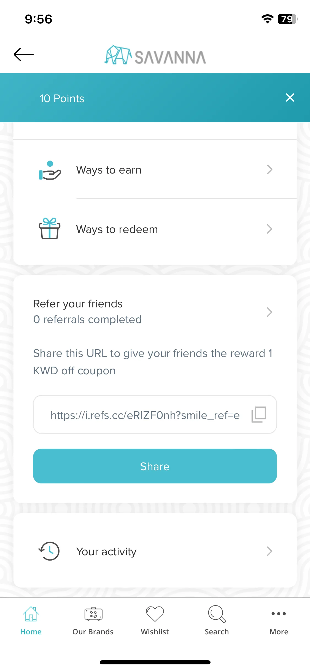Click the clock history activity icon

pos(49,551)
